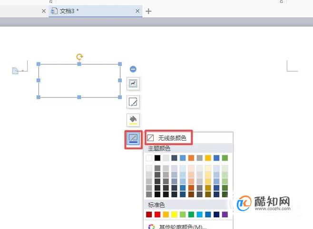Select medium gray theme color swatch in top row
313x229 pixels.
pyautogui.click(x=200, y=158)
